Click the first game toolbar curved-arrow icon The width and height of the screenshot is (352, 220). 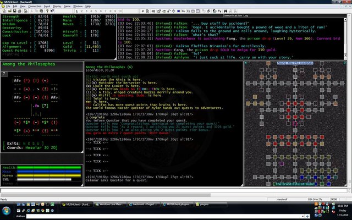click(x=142, y=11)
